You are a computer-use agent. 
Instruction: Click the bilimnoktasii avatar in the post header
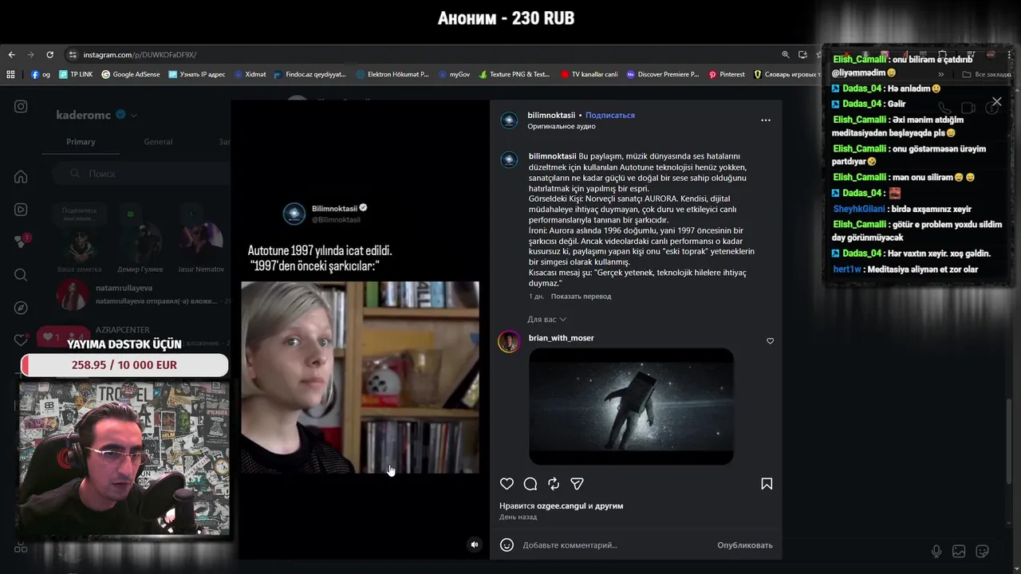509,120
